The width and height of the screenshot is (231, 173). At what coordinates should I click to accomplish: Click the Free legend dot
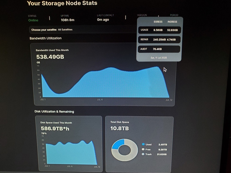point(143,149)
